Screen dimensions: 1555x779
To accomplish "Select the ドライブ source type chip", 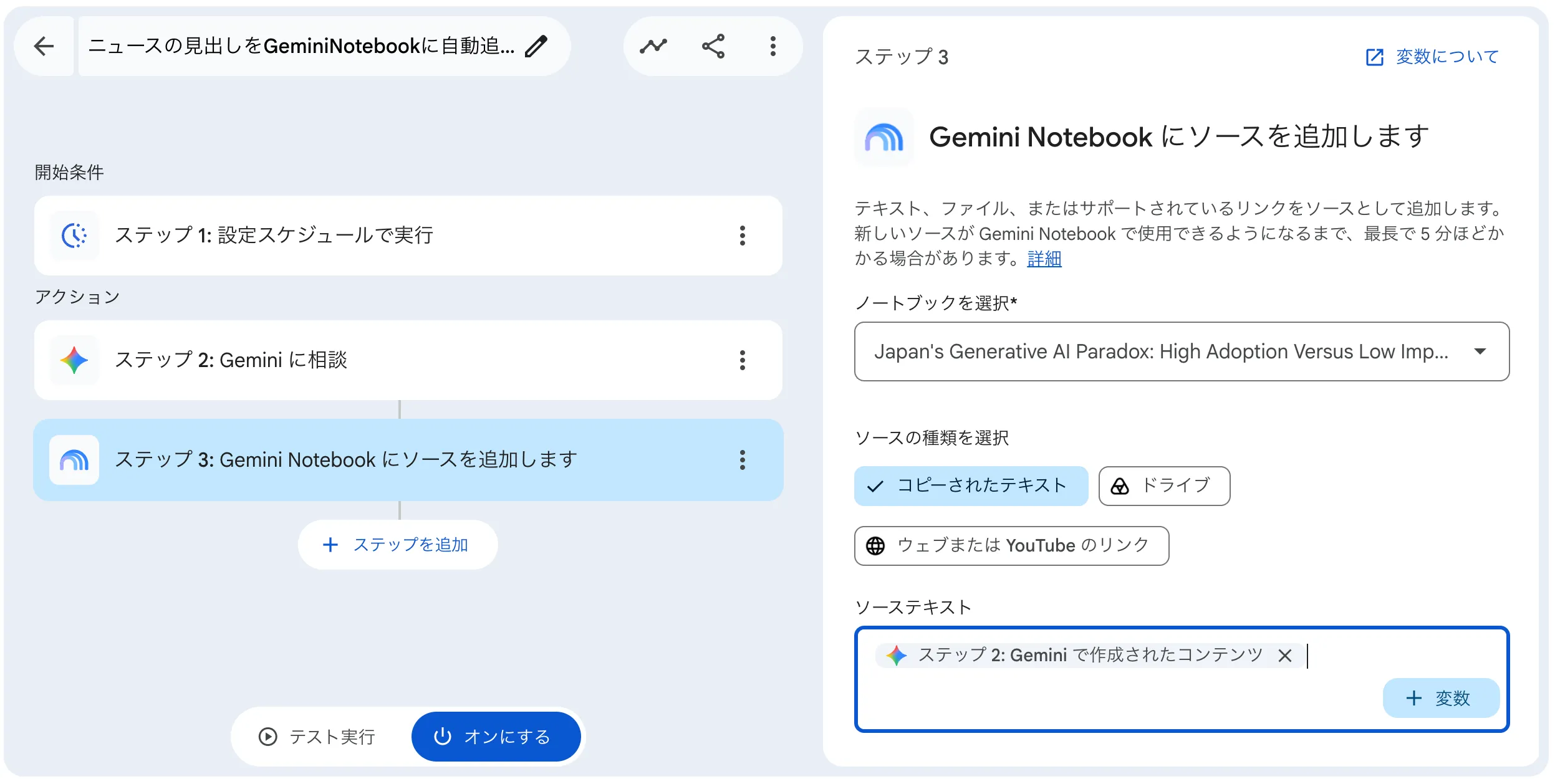I will click(1164, 486).
